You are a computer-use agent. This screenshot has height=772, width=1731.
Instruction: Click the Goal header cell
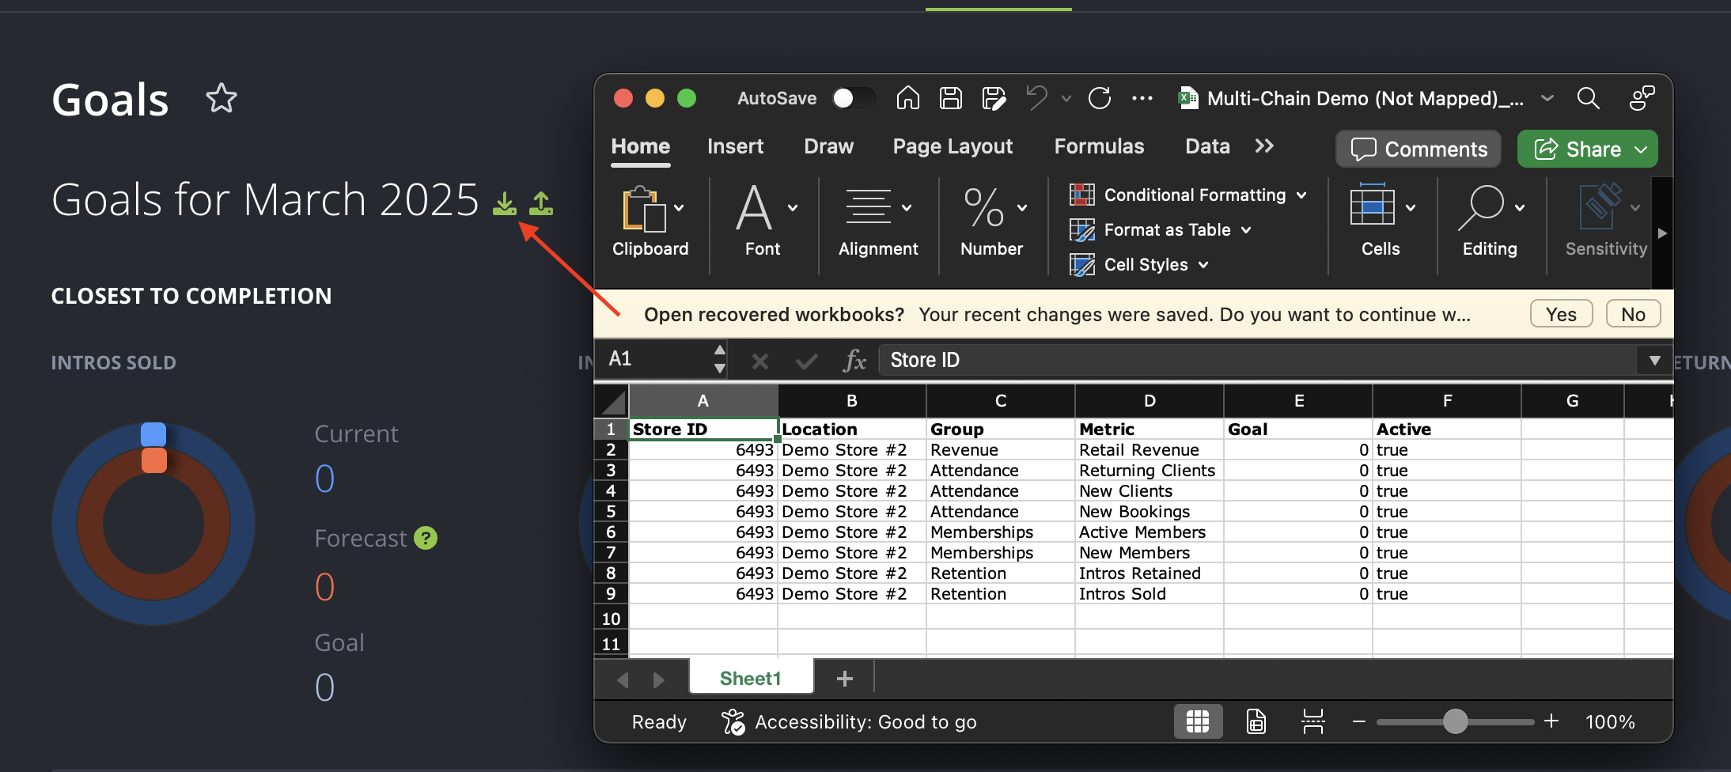[x=1298, y=430]
